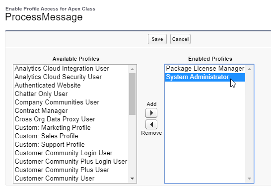Select Authenticated Website in Available Profiles
The image size is (271, 191).
(x=71, y=86)
